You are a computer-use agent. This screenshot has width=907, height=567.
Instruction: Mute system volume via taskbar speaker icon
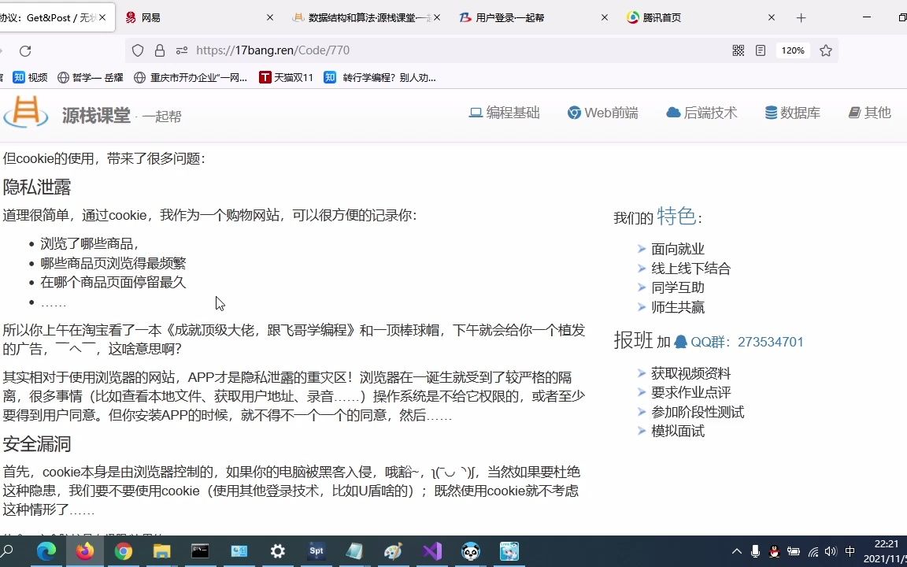click(830, 551)
